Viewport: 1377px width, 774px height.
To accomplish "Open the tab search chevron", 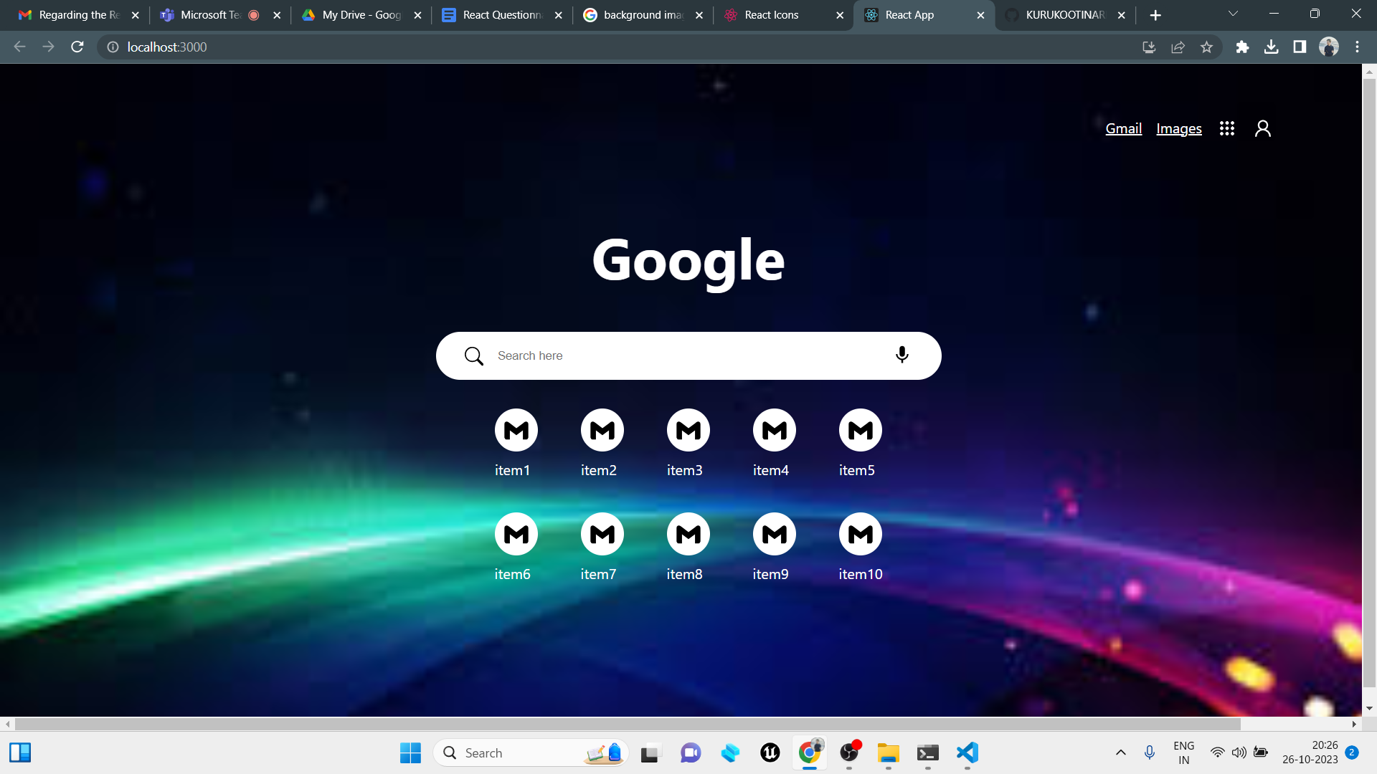I will 1233,13.
